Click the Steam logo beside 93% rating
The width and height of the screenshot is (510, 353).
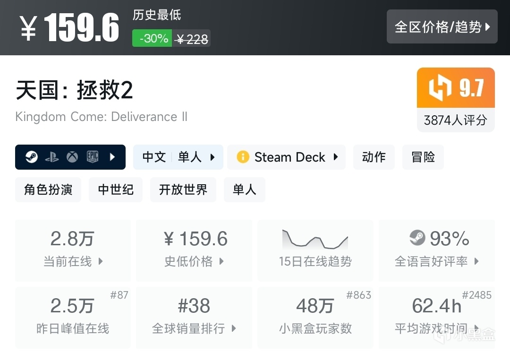coord(417,239)
